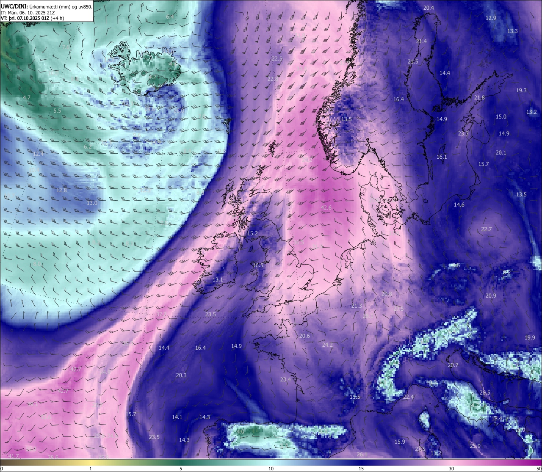542x472 pixels.
Task: Click the "30" label on the color scale
Action: [451, 469]
